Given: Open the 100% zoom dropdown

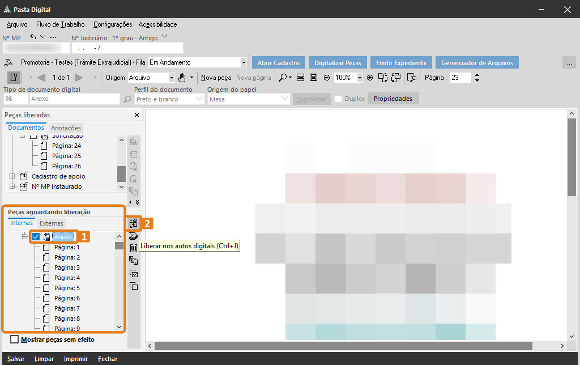Looking at the screenshot, I should click(360, 78).
